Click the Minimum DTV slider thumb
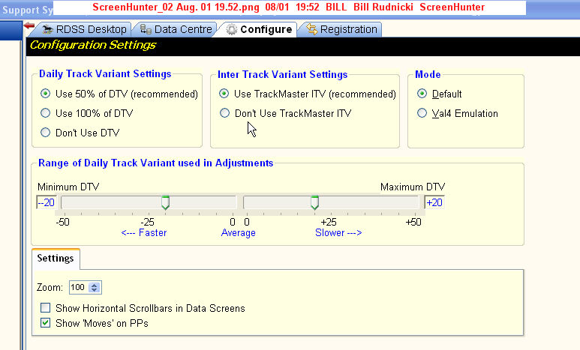Viewport: 580px width, 350px height. (x=165, y=202)
